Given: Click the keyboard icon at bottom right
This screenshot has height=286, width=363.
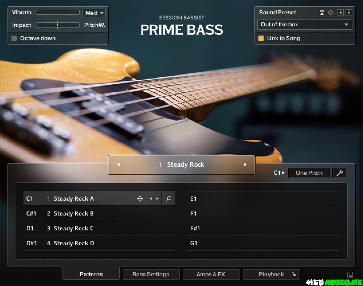Looking at the screenshot, I should (350, 275).
